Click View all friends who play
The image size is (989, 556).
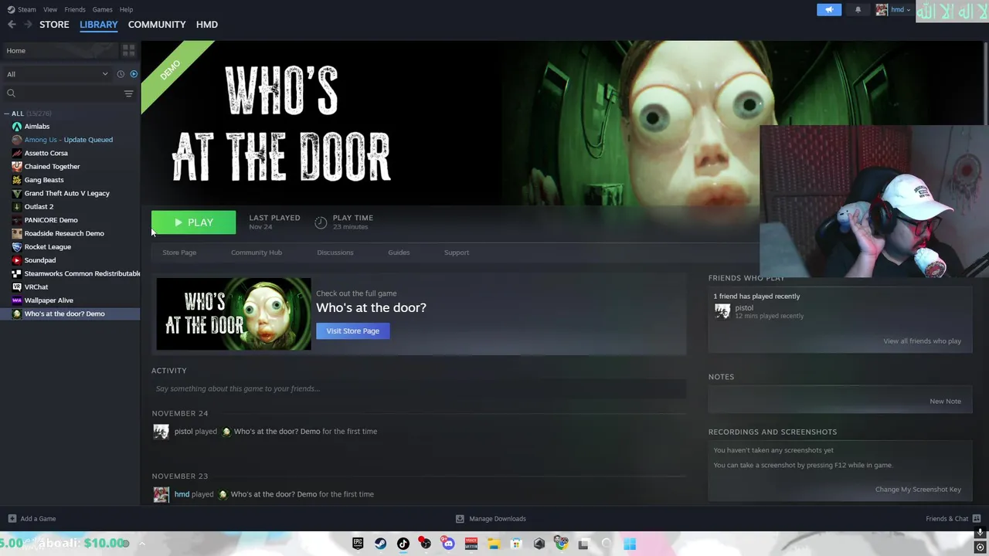click(x=922, y=341)
